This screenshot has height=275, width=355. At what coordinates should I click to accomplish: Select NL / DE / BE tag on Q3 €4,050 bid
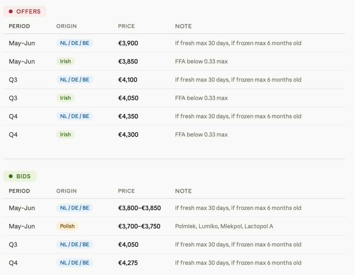pyautogui.click(x=75, y=245)
